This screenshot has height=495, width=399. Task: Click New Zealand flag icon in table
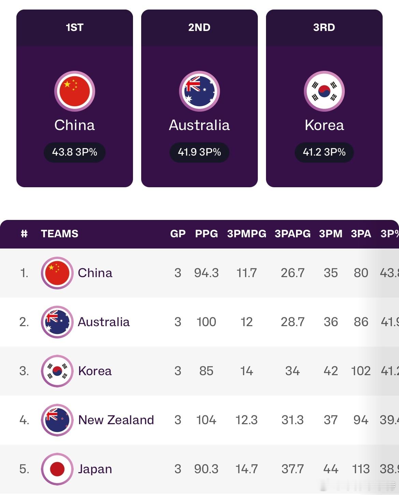[x=57, y=420]
